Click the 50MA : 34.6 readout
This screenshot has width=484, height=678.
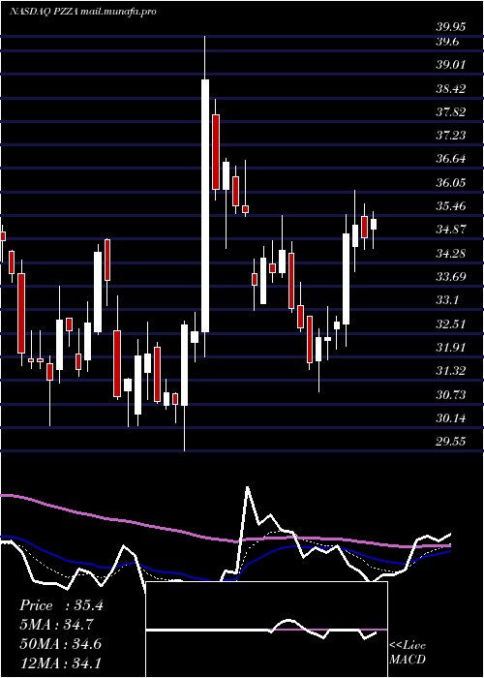click(60, 643)
